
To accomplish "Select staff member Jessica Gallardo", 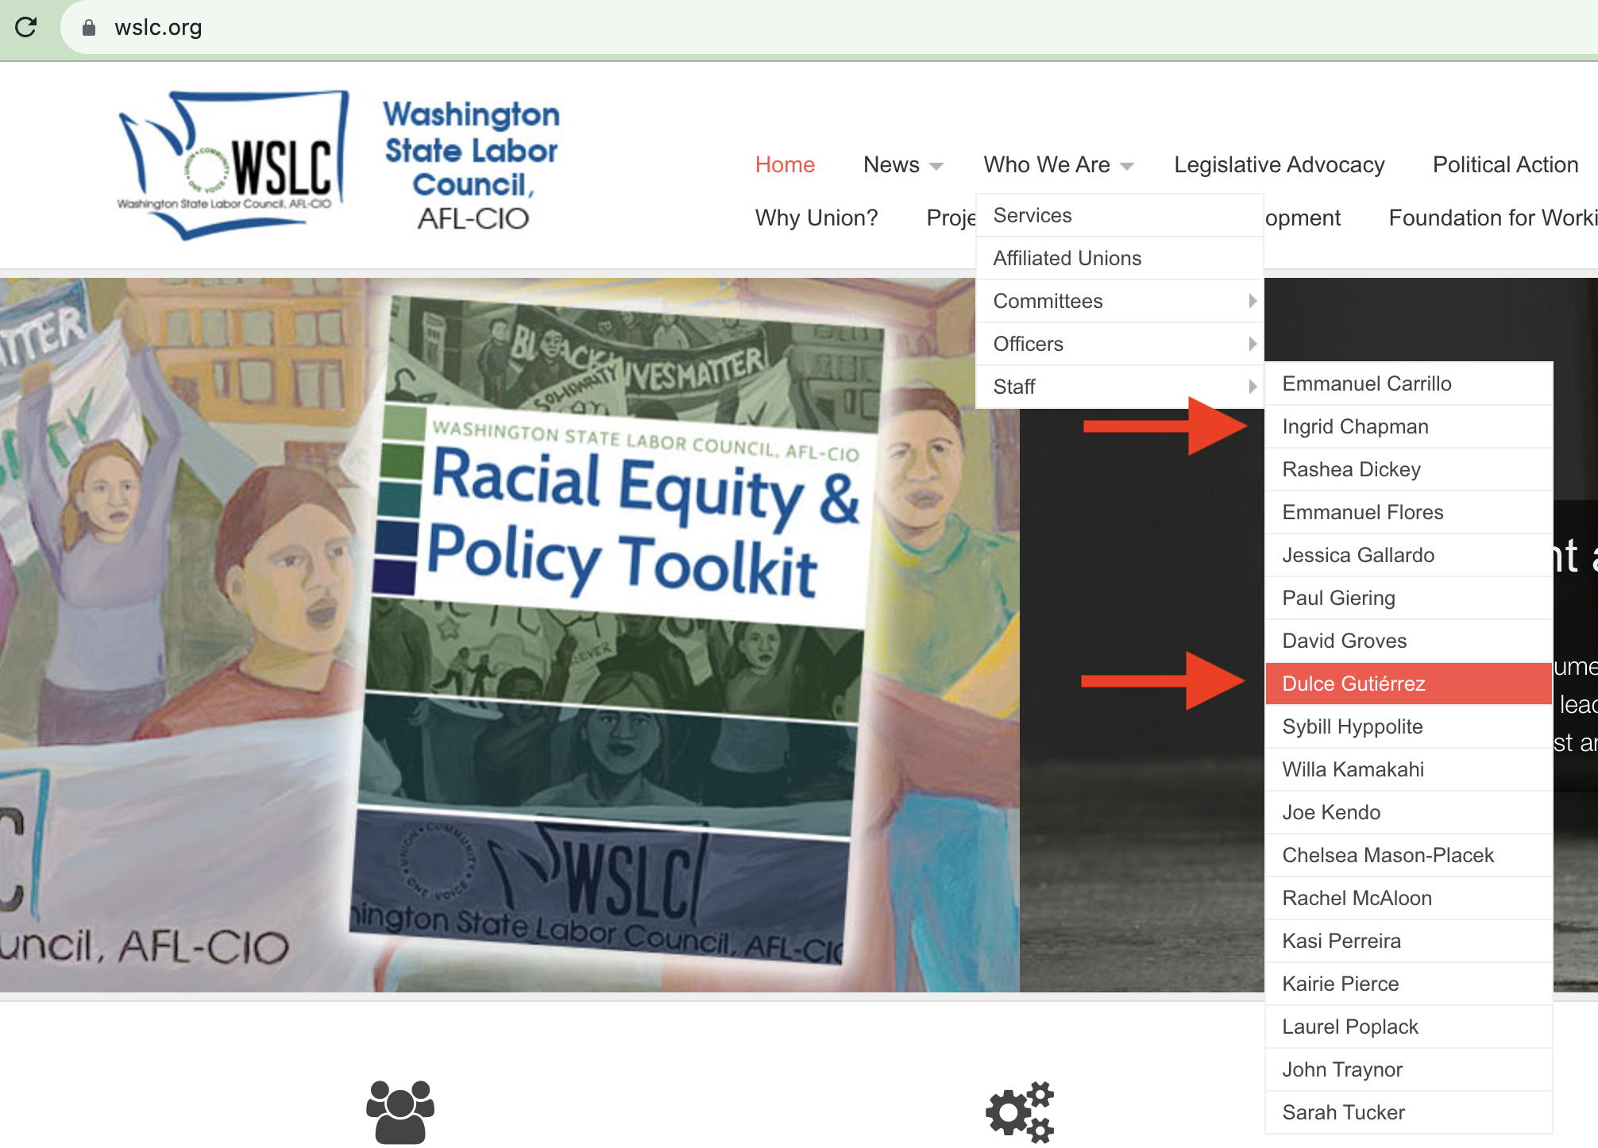I will 1408,555.
